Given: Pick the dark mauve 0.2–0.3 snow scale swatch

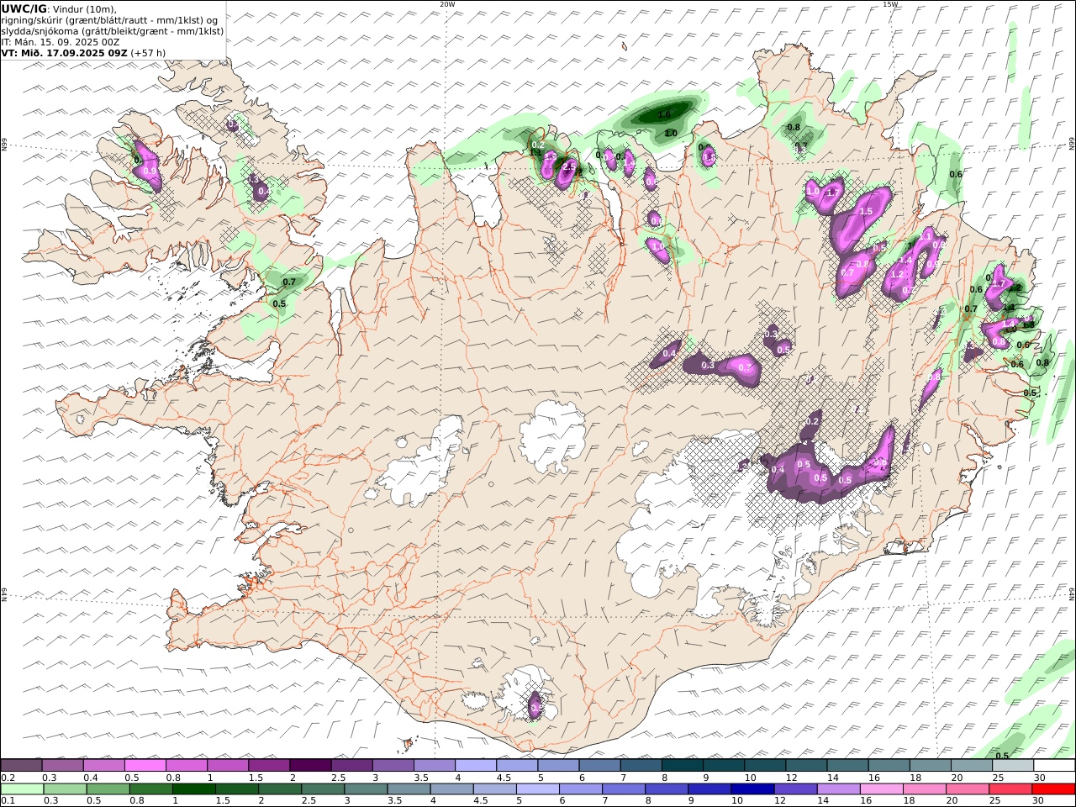Looking at the screenshot, I should point(22,766).
